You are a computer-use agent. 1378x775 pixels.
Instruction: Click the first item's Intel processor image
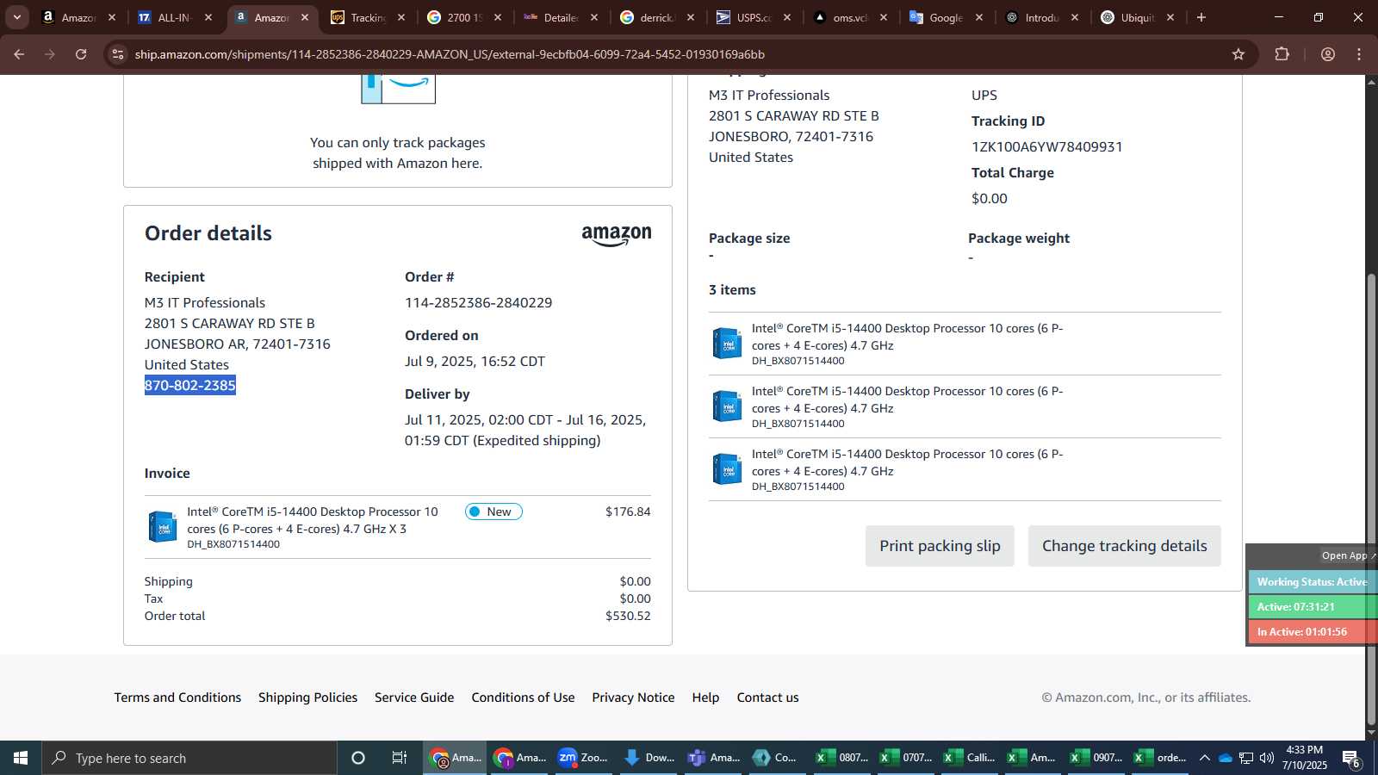727,343
